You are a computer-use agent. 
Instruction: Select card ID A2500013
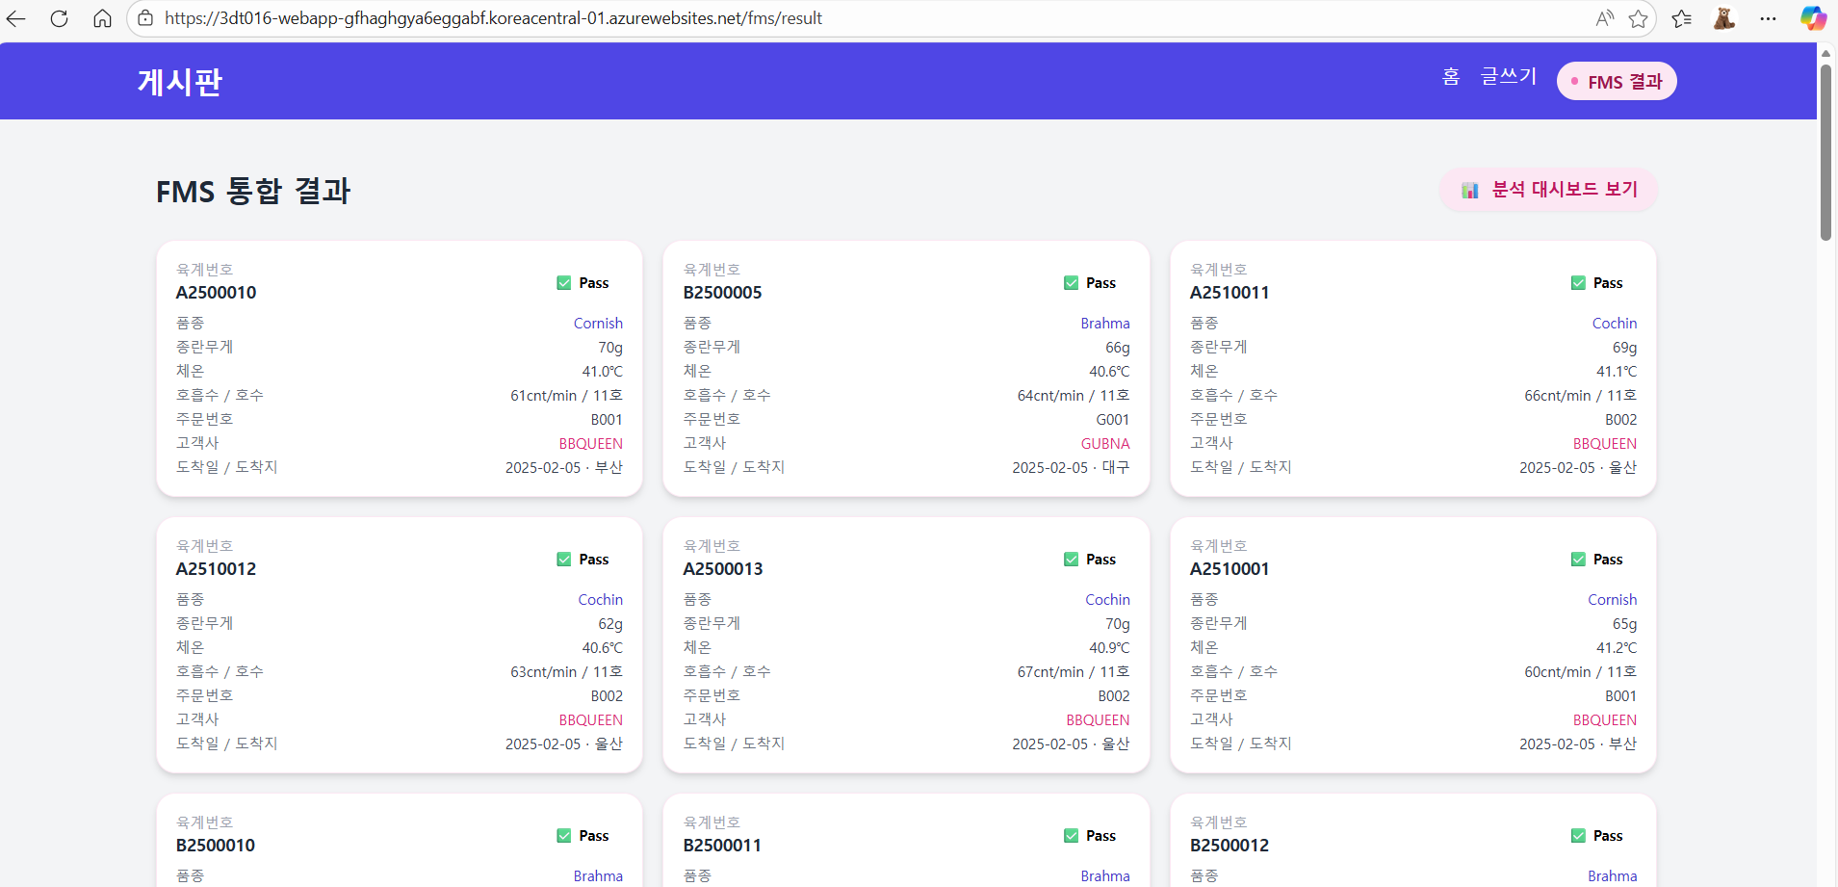click(723, 569)
